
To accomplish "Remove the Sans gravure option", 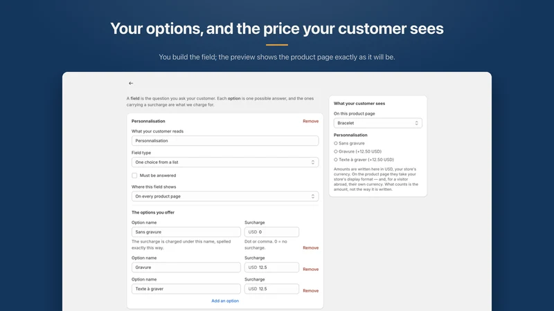I will pyautogui.click(x=310, y=248).
